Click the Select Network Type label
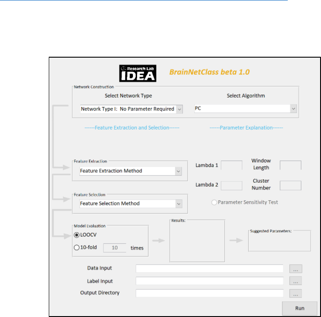The width and height of the screenshot is (321, 317). pyautogui.click(x=129, y=96)
